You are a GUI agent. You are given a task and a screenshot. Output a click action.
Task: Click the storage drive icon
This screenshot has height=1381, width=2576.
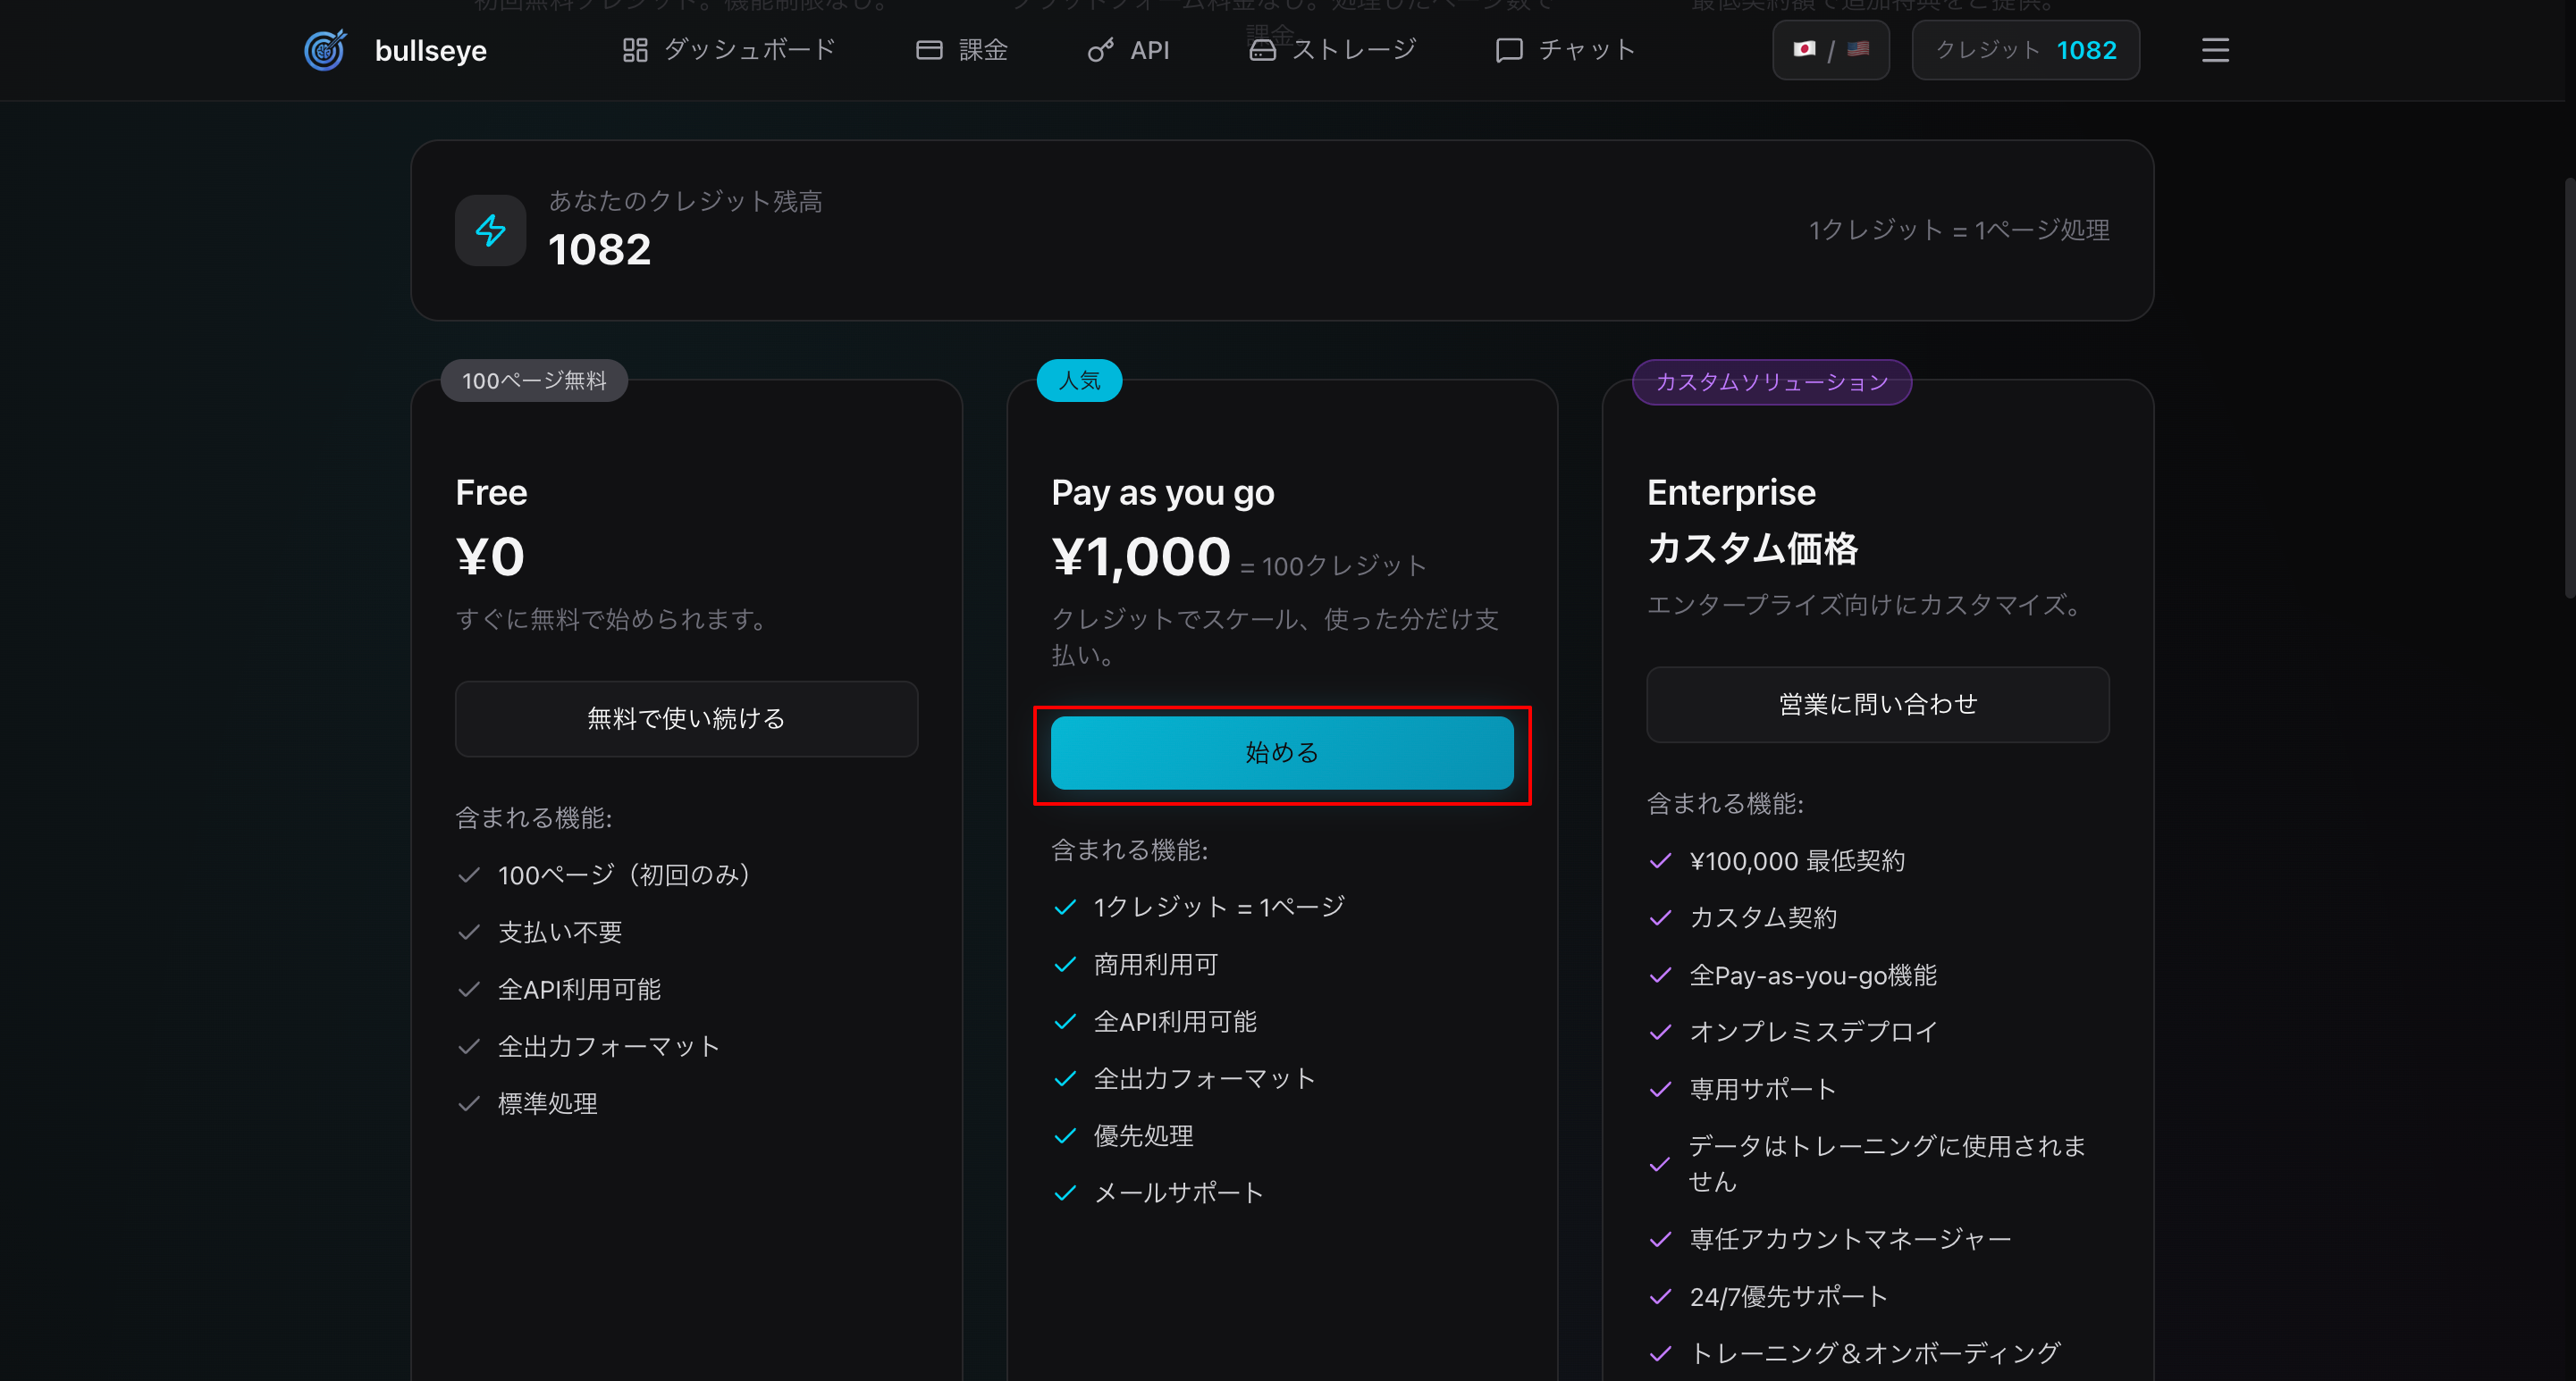pos(1262,49)
